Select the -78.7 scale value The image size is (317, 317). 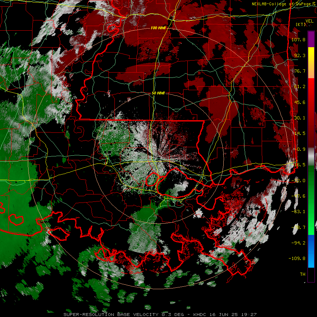point(298,228)
